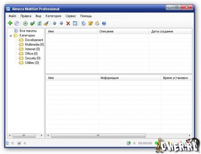Click the blue move up arrow icon
The image size is (201, 154).
coord(55,23)
